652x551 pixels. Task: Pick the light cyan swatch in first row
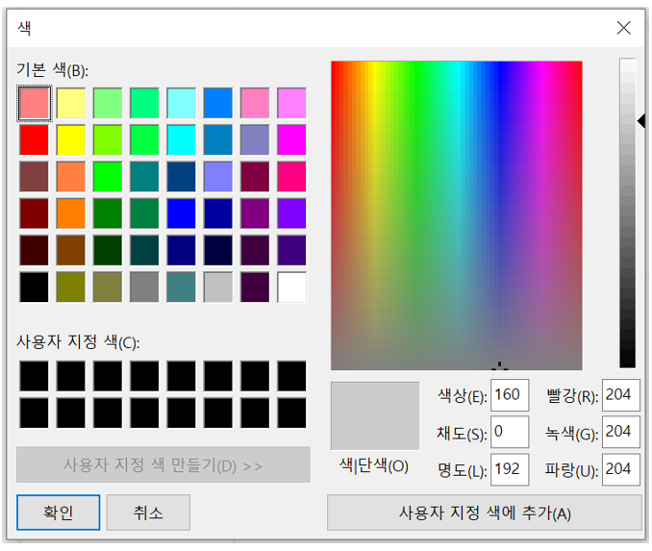(182, 104)
